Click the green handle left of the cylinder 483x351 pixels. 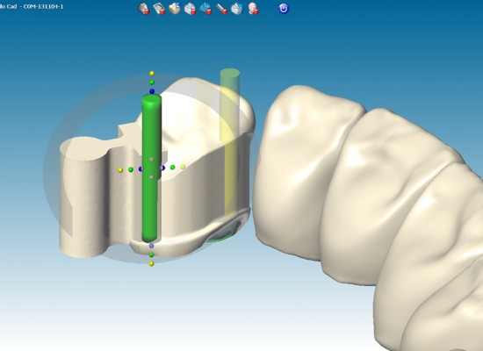[x=131, y=169]
